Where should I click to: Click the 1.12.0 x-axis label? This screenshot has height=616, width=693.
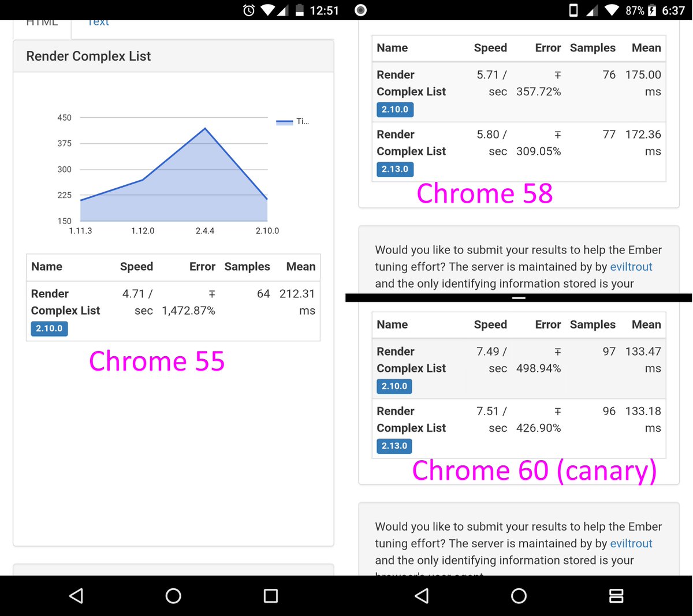pyautogui.click(x=143, y=231)
